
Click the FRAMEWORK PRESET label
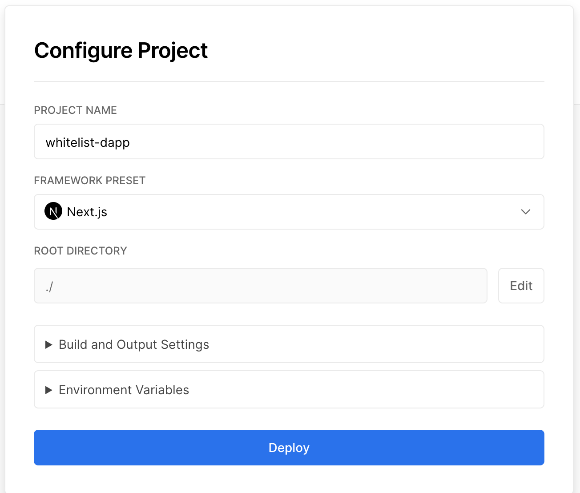coord(90,181)
